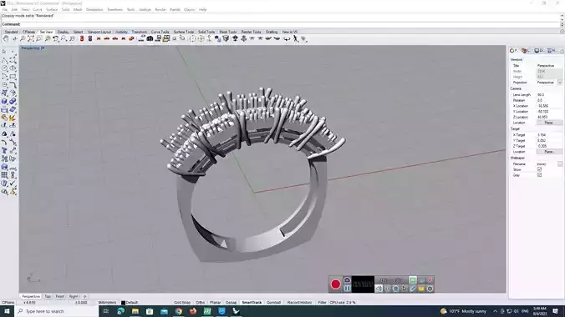Open the Windows Start menu
Image resolution: width=565 pixels, height=317 pixels.
pos(7,311)
